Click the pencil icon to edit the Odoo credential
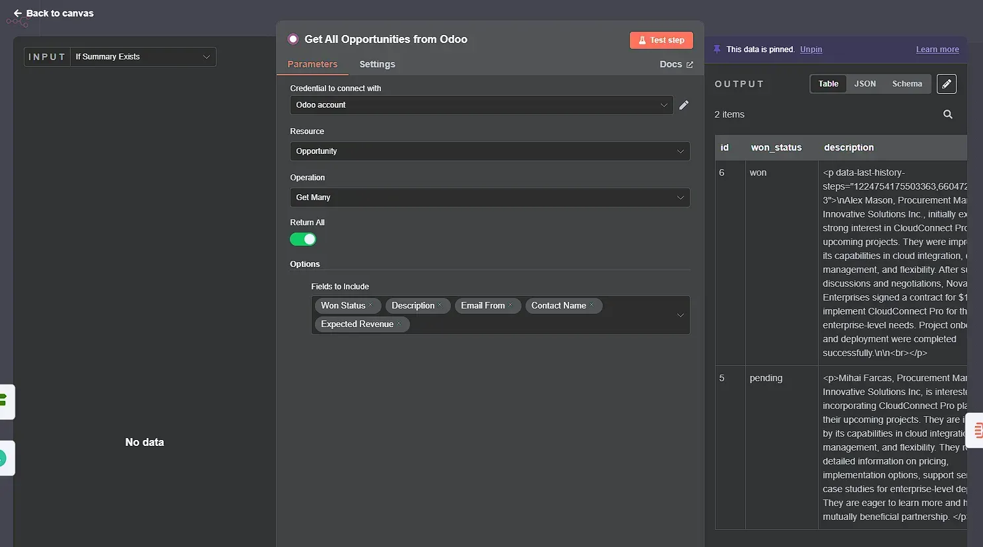983x547 pixels. click(684, 104)
